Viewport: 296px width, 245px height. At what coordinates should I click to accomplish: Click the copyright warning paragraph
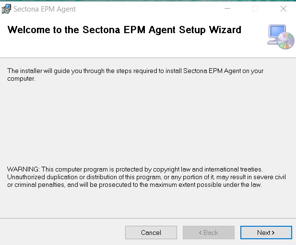[x=144, y=177]
